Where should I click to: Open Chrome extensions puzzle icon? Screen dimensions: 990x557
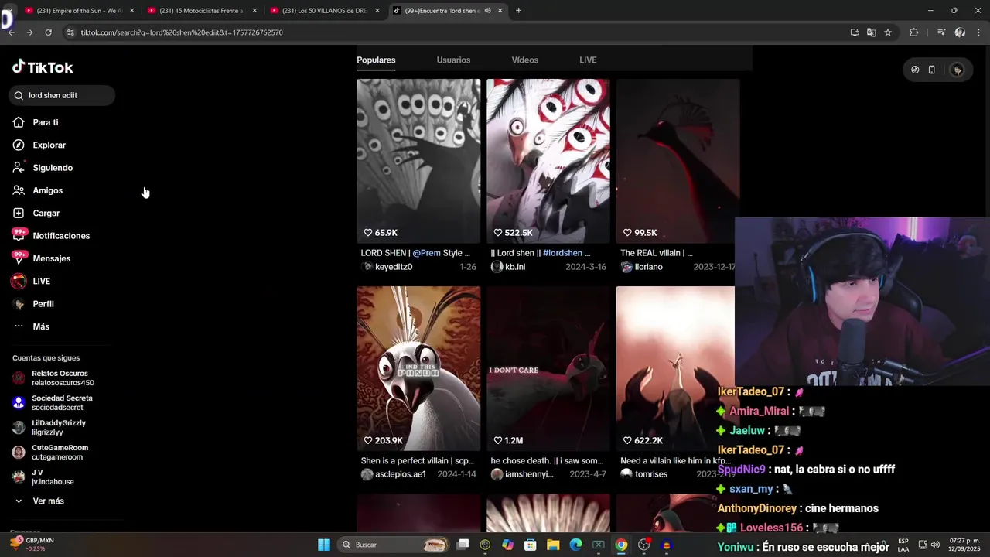(913, 32)
